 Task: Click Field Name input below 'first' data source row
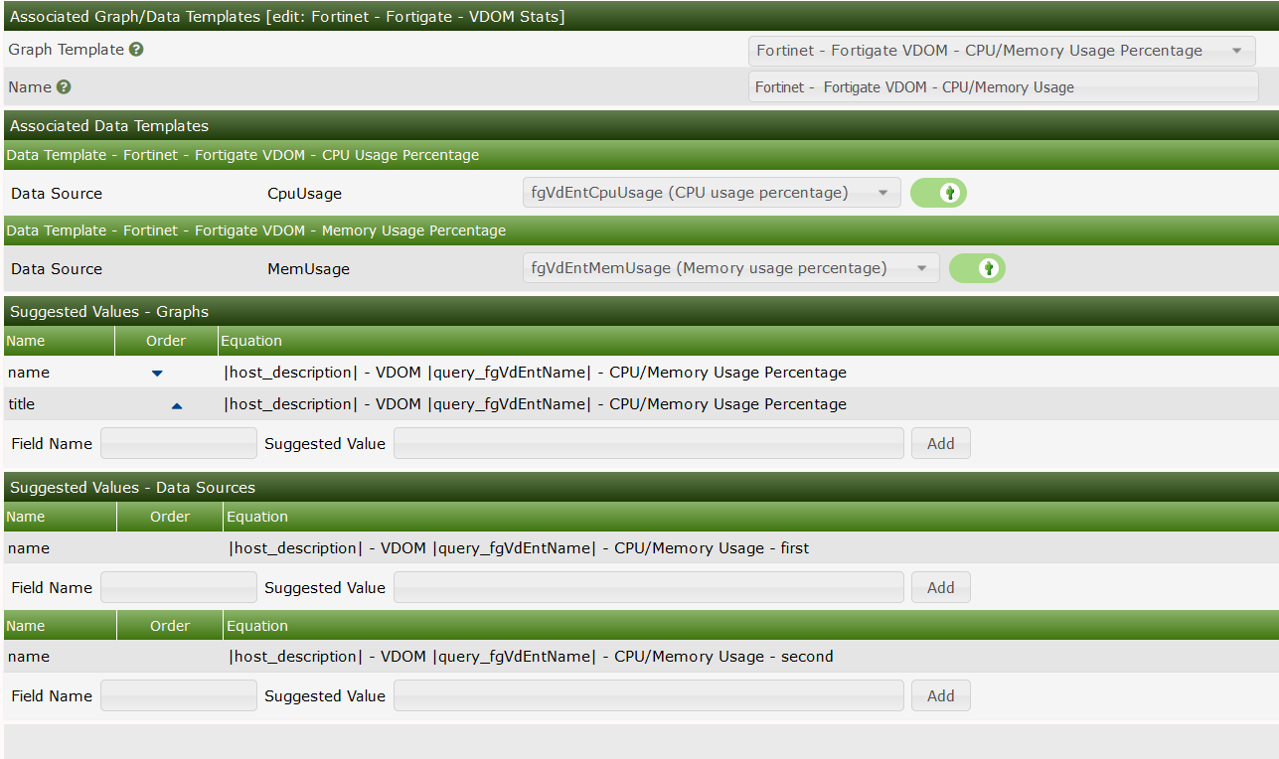[x=179, y=588]
